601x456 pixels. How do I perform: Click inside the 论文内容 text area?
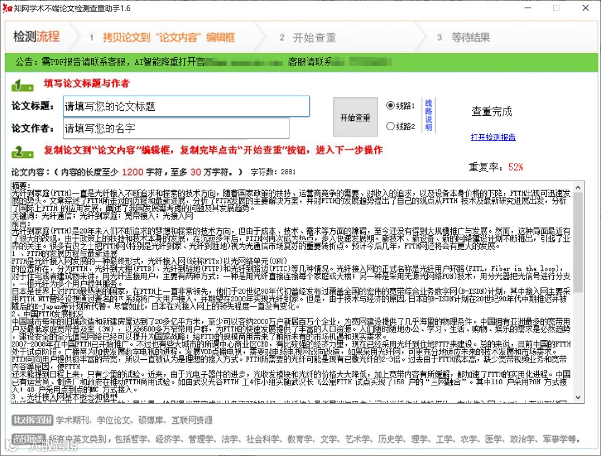[292, 292]
